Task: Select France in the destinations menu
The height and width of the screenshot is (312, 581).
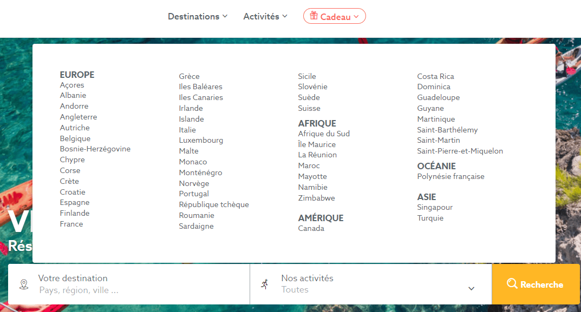Action: (71, 224)
